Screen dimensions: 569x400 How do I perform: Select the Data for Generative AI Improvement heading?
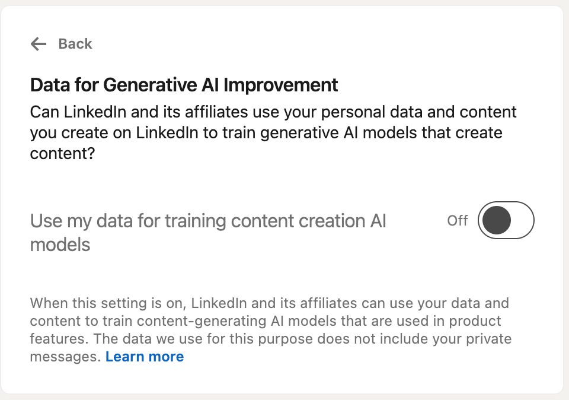tap(183, 85)
